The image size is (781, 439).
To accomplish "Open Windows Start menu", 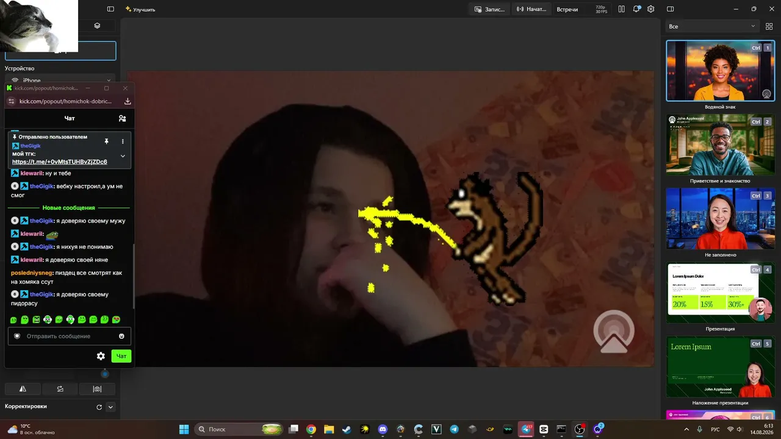I will coord(184,429).
